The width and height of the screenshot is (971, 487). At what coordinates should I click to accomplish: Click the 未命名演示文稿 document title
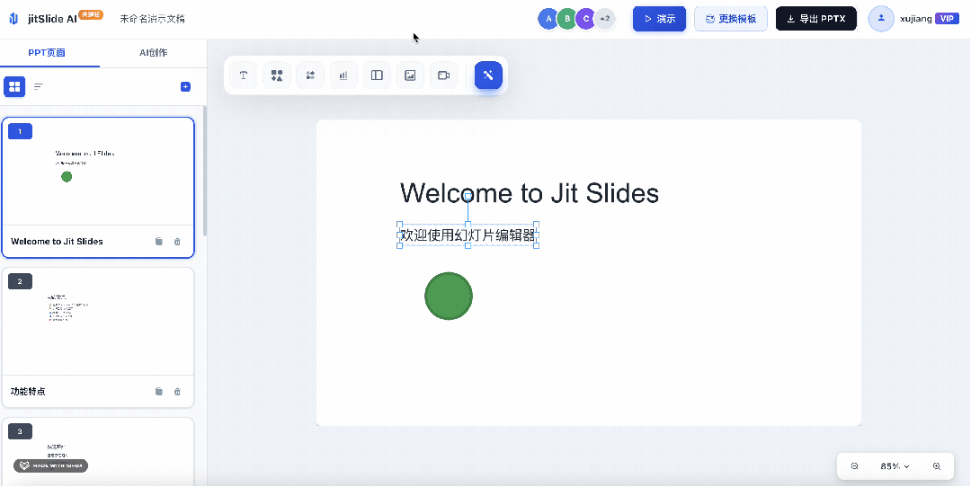152,19
